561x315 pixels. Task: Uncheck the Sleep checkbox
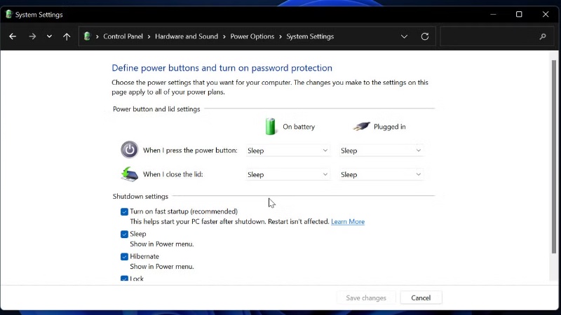(124, 234)
